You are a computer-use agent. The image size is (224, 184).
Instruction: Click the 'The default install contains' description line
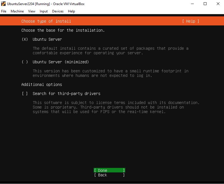110,48
